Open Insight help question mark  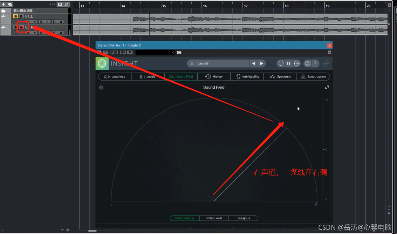pos(315,63)
